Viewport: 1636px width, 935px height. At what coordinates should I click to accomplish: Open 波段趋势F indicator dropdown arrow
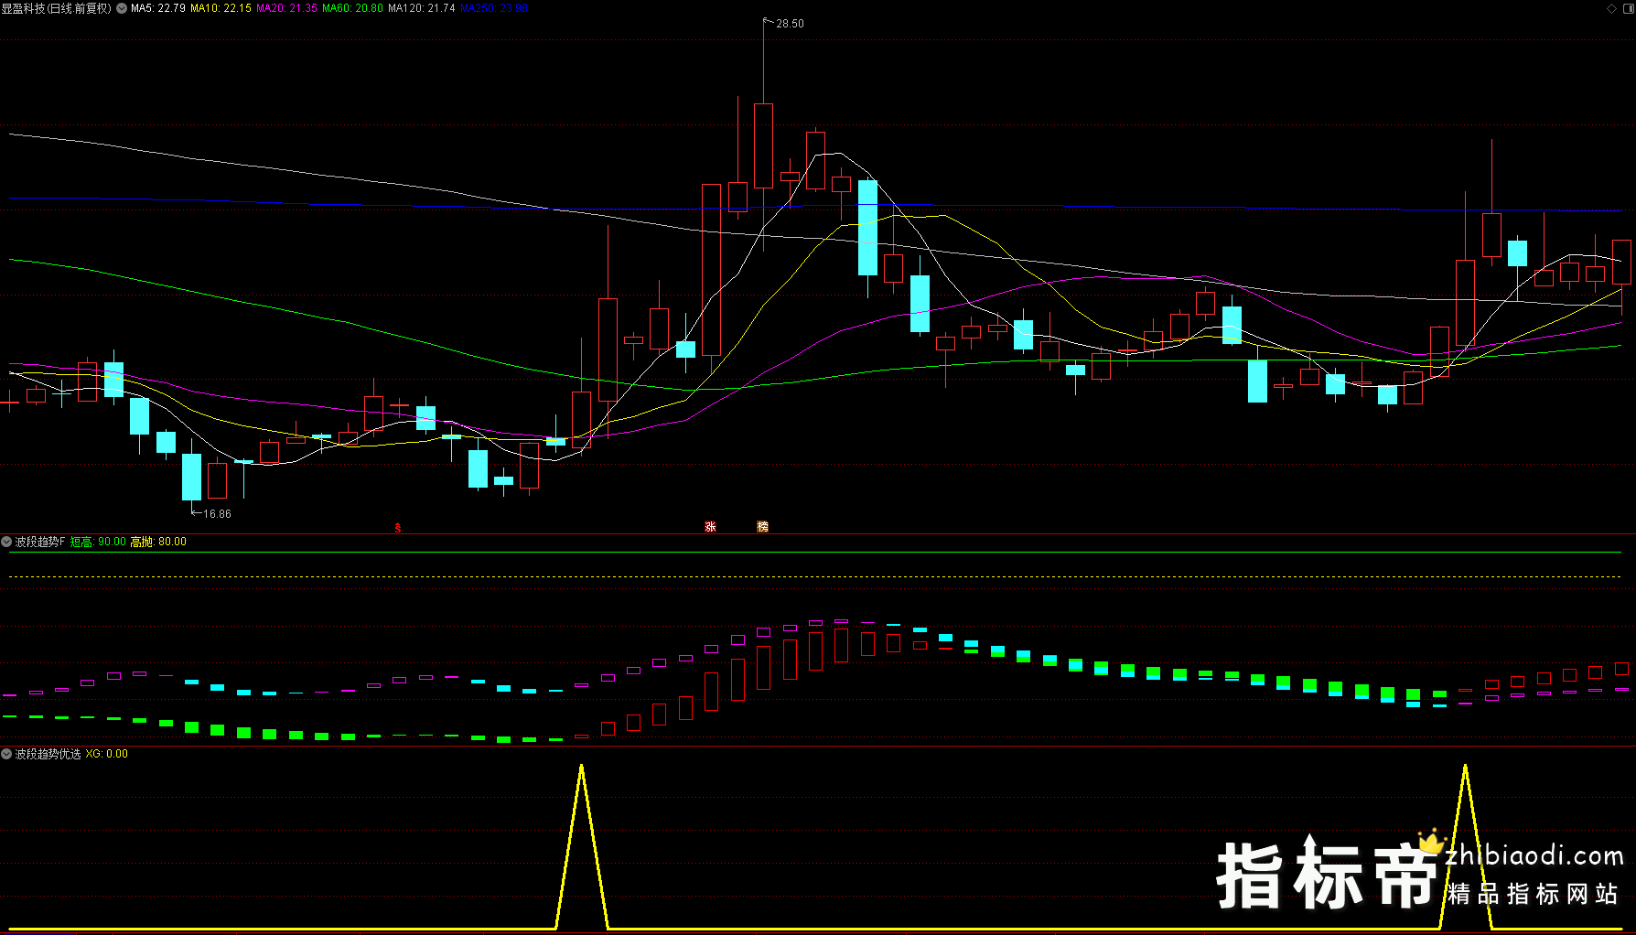(6, 542)
